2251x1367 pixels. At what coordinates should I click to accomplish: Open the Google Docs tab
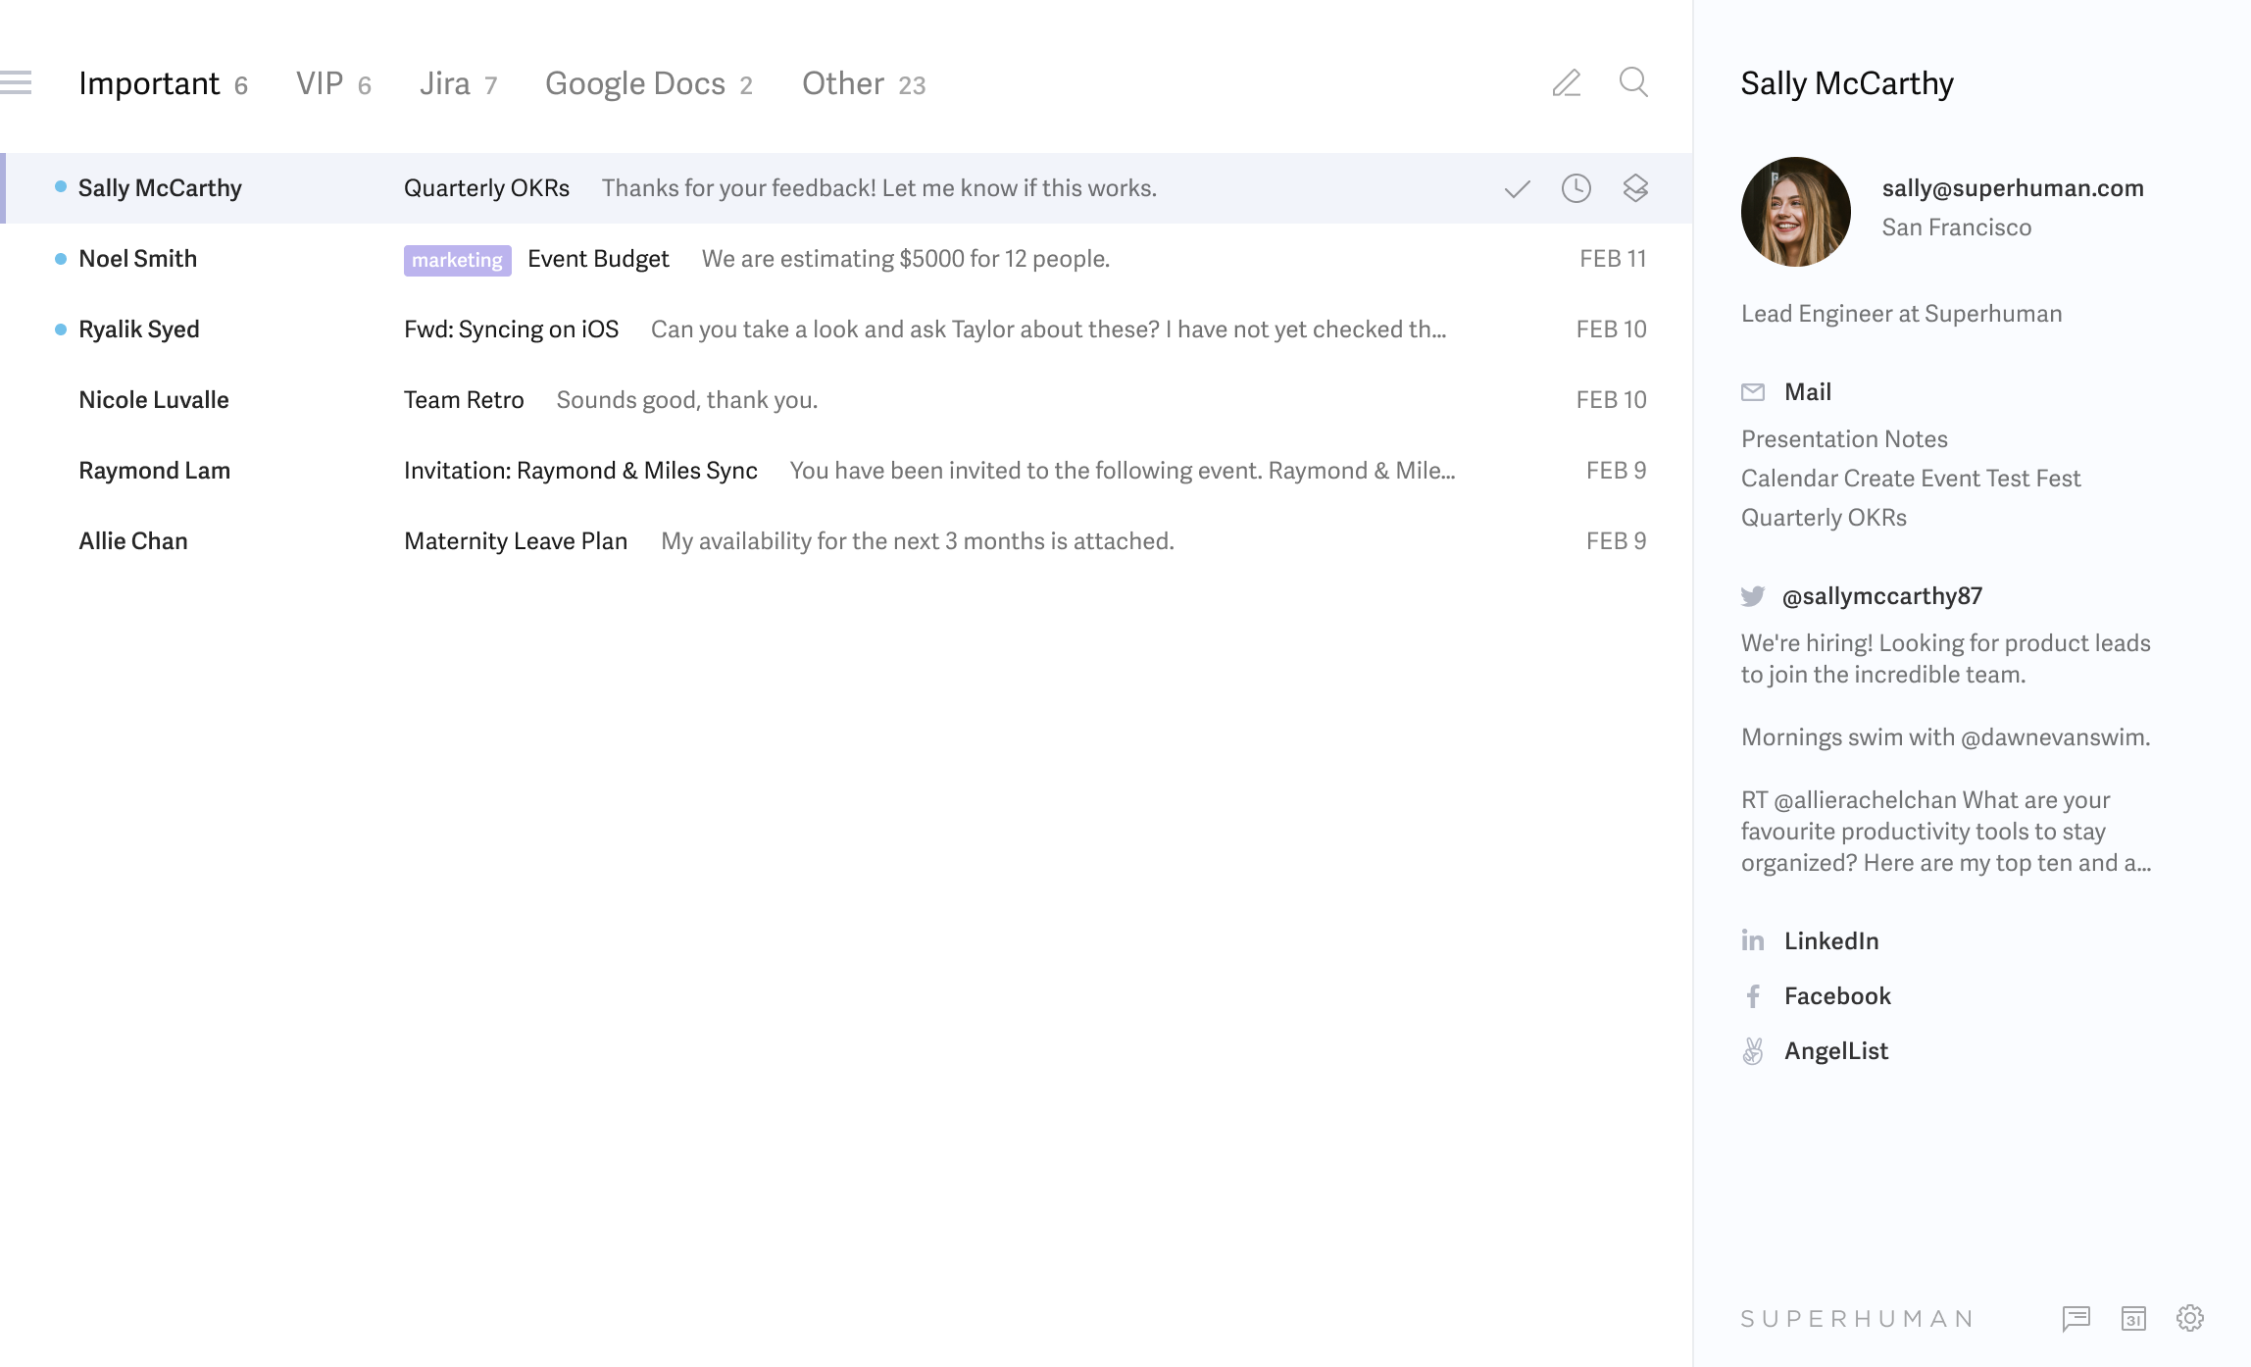(x=635, y=82)
